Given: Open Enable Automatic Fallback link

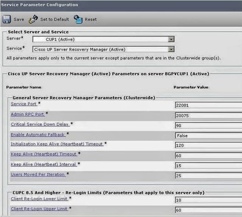Looking at the screenshot, I should point(38,135).
